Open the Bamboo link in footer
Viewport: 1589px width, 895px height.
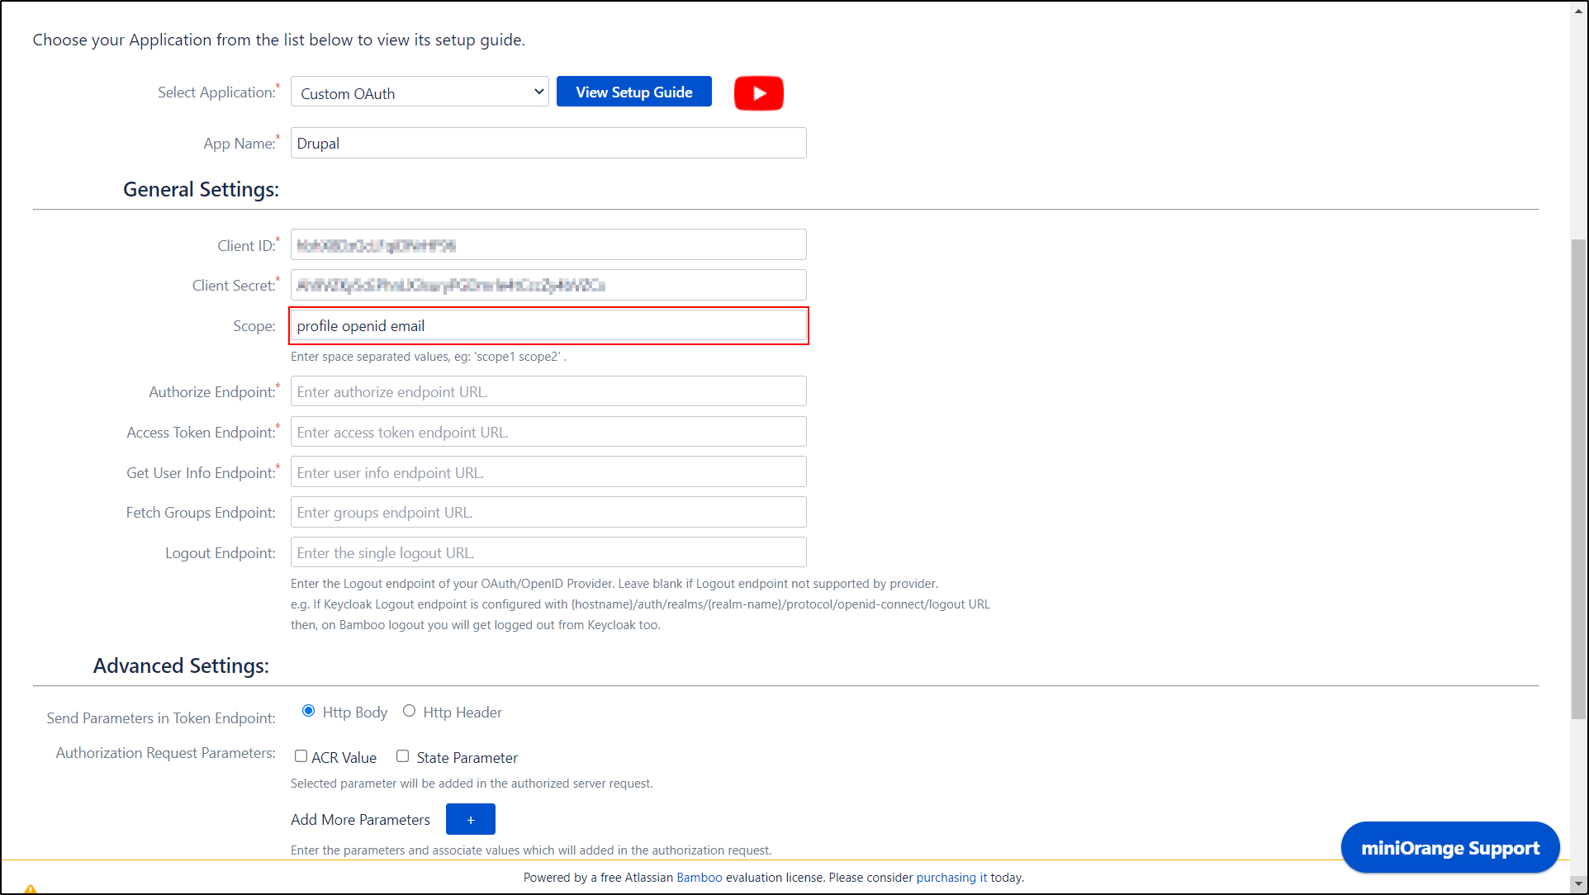pyautogui.click(x=699, y=878)
